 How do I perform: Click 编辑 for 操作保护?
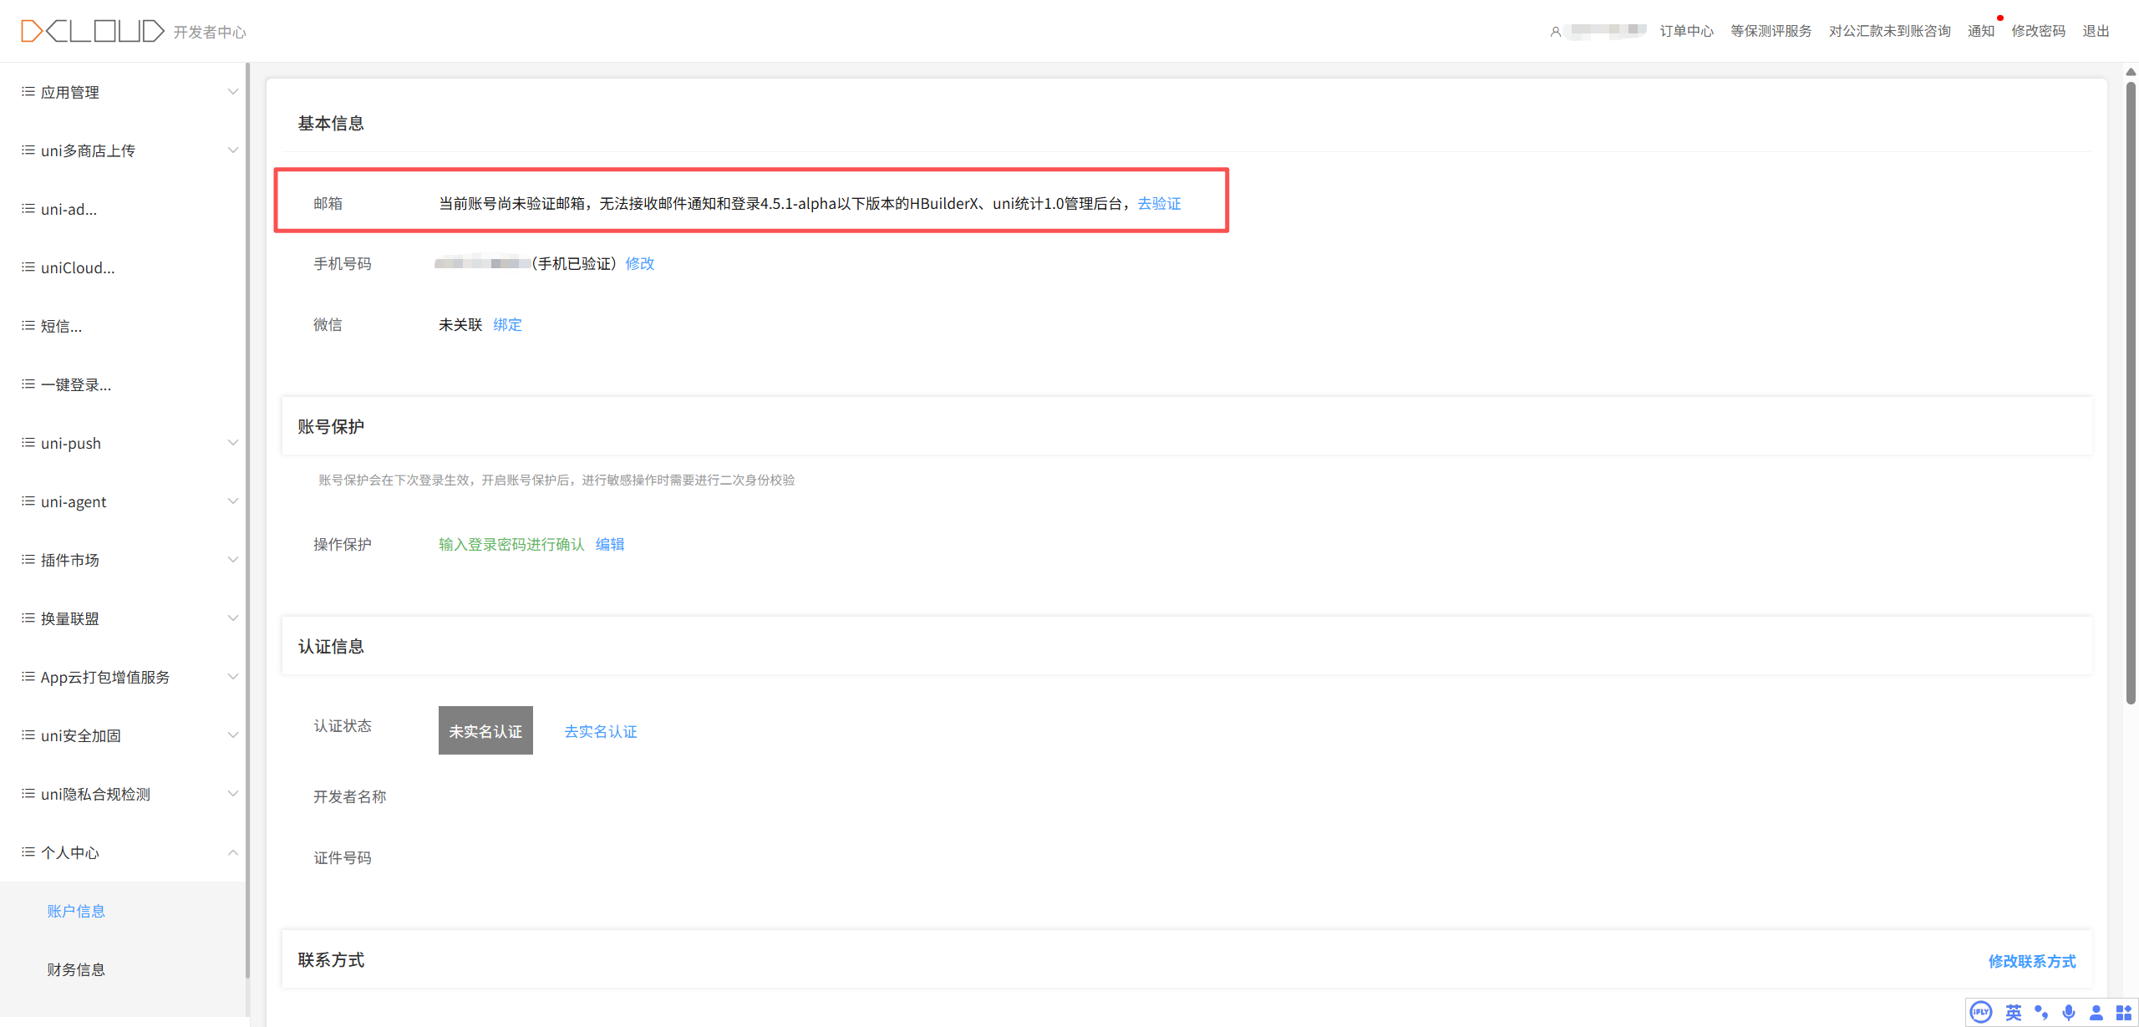[610, 545]
